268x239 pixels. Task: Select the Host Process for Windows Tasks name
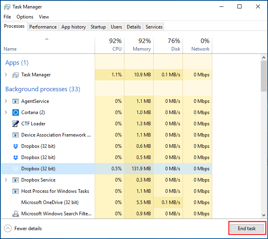tap(55, 191)
